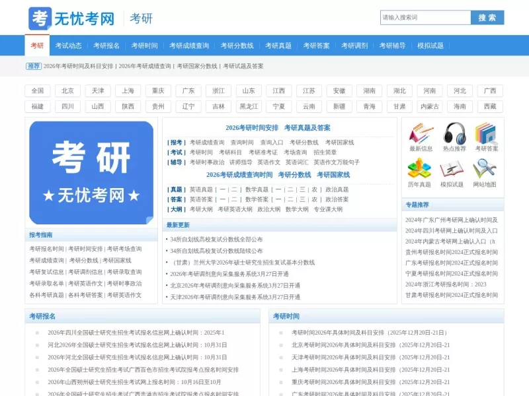Image resolution: width=529 pixels, height=396 pixels.
Task: Open the 历年真题 blocks icon
Action: click(x=419, y=170)
